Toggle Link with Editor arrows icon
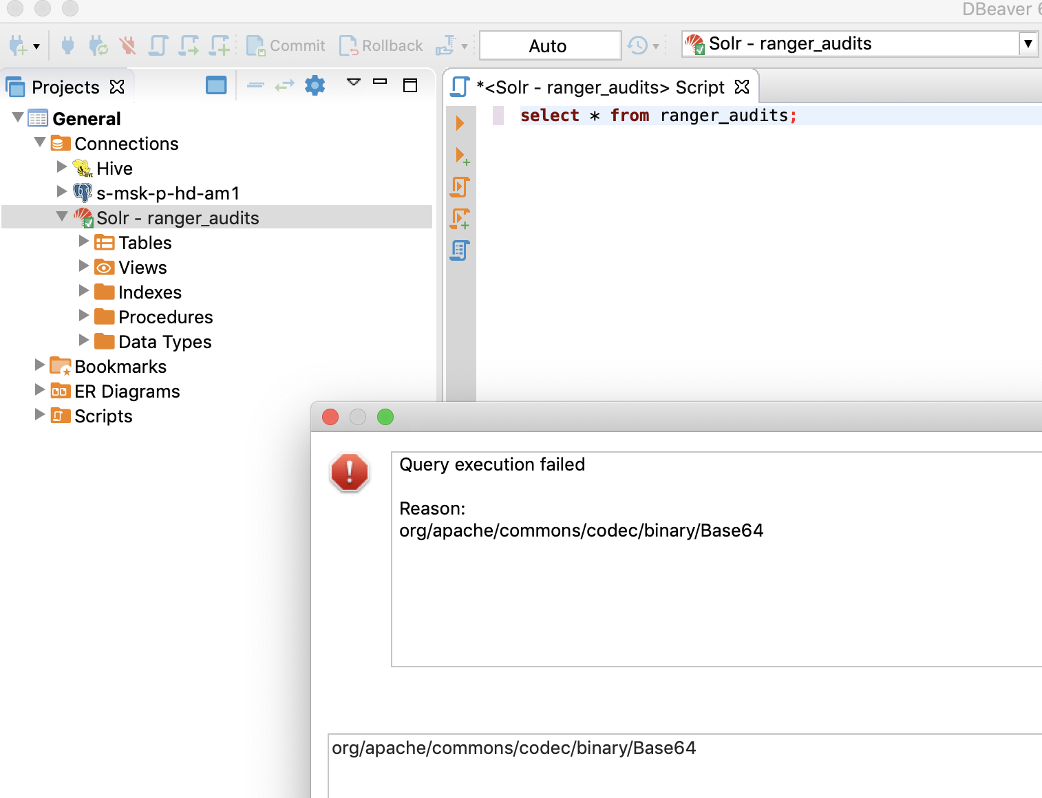 click(x=284, y=85)
